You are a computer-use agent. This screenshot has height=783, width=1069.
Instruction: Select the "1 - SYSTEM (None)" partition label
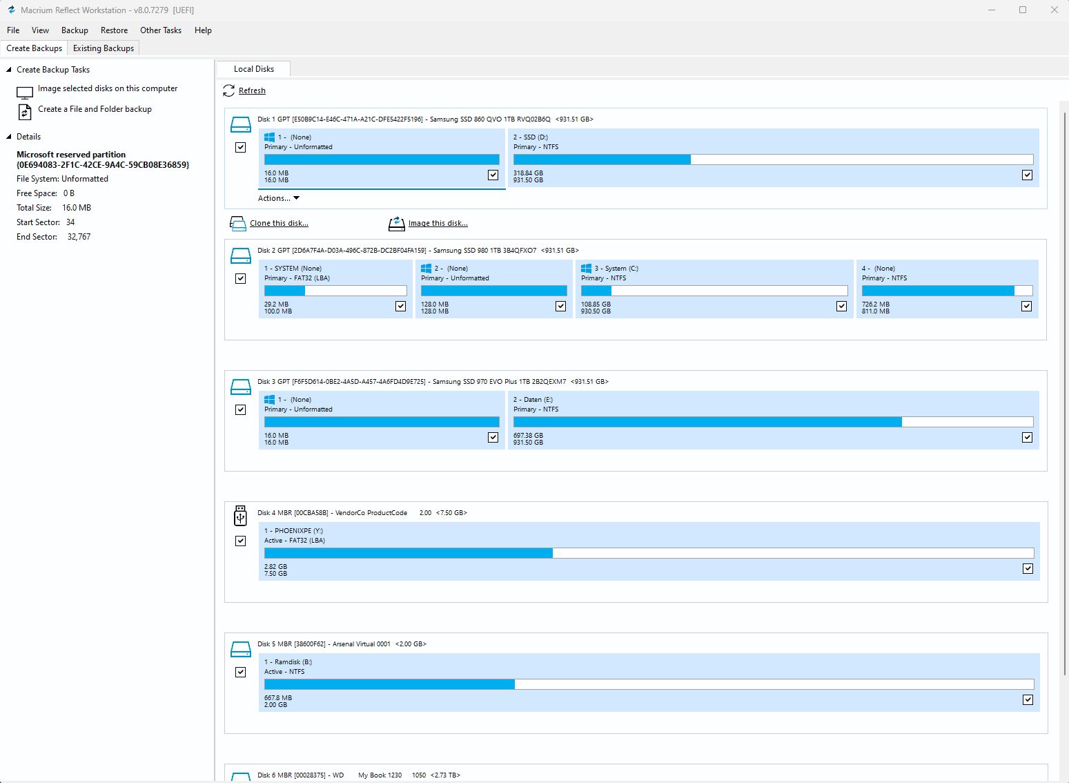pos(293,269)
